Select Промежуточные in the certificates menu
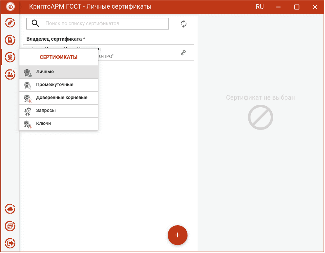The image size is (325, 253). pyautogui.click(x=59, y=85)
